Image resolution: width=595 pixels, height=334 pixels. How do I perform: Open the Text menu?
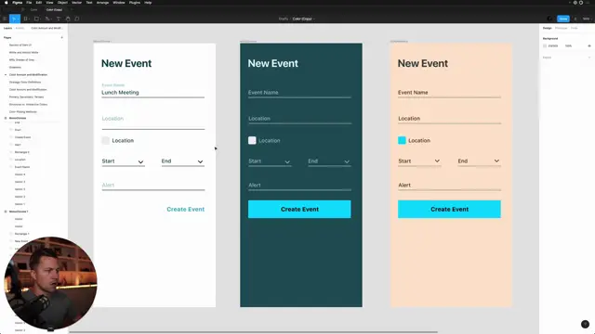pos(89,2)
